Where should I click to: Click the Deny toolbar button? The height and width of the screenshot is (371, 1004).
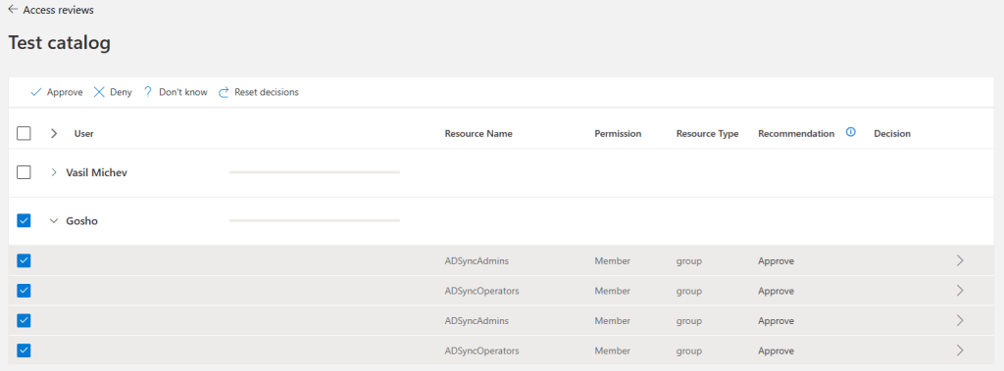(x=113, y=92)
